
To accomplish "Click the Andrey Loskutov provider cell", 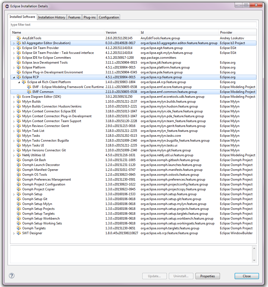I will click(232, 38).
